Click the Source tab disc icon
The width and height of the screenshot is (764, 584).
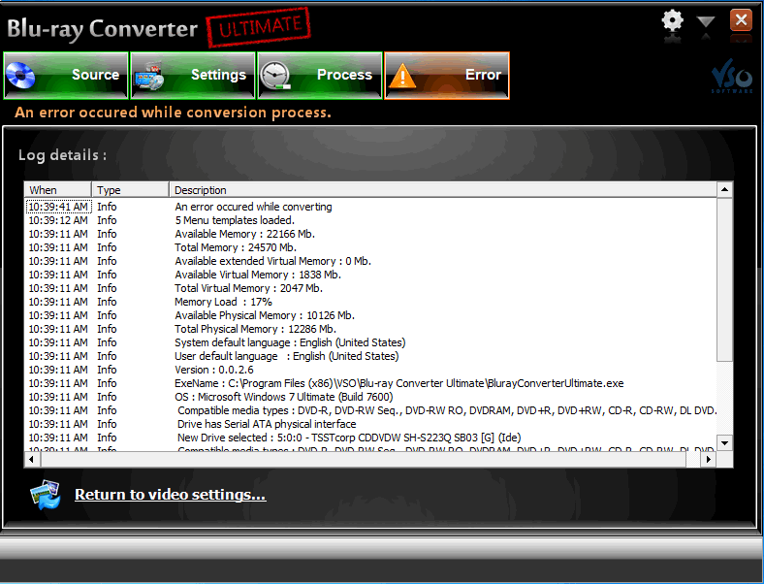click(20, 76)
